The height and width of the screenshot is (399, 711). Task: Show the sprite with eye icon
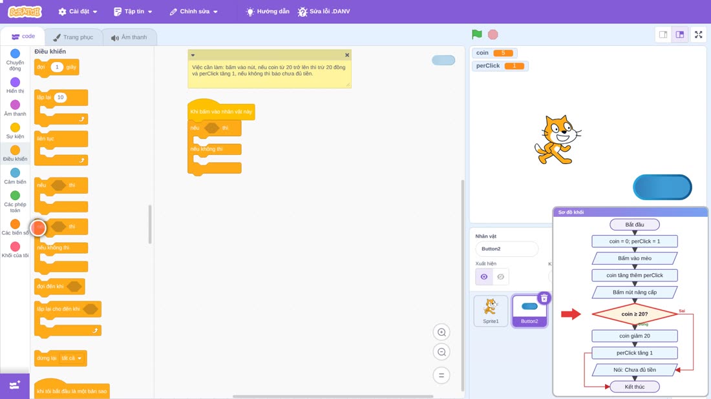pos(484,277)
